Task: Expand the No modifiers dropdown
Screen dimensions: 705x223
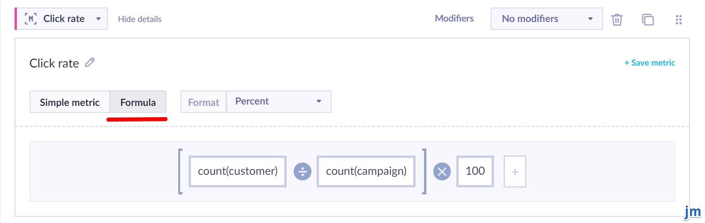Action: [x=547, y=19]
